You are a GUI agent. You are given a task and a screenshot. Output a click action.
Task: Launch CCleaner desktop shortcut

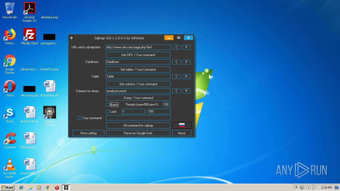10,141
